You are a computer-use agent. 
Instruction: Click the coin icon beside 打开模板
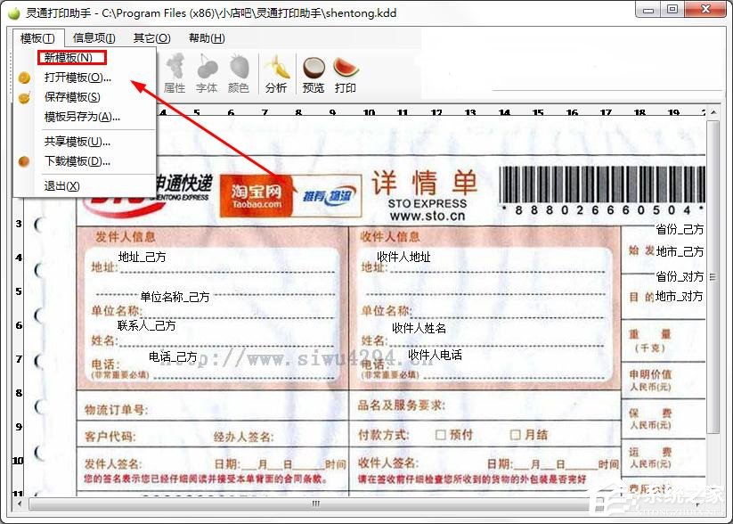point(25,77)
